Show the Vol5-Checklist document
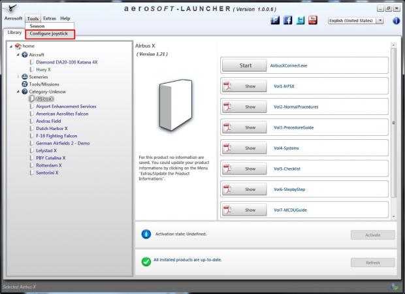 pos(244,169)
